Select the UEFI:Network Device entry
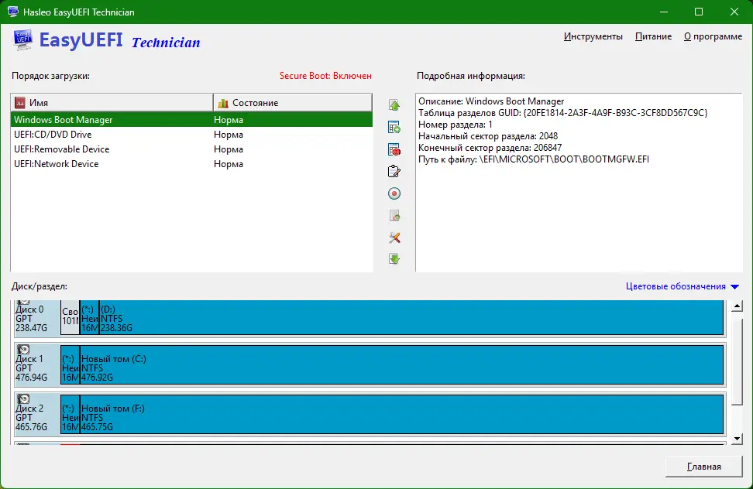The image size is (753, 489). pyautogui.click(x=191, y=164)
